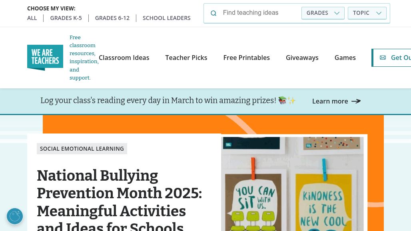This screenshot has width=411, height=231.
Task: Go to Free Printables
Action: (x=246, y=58)
